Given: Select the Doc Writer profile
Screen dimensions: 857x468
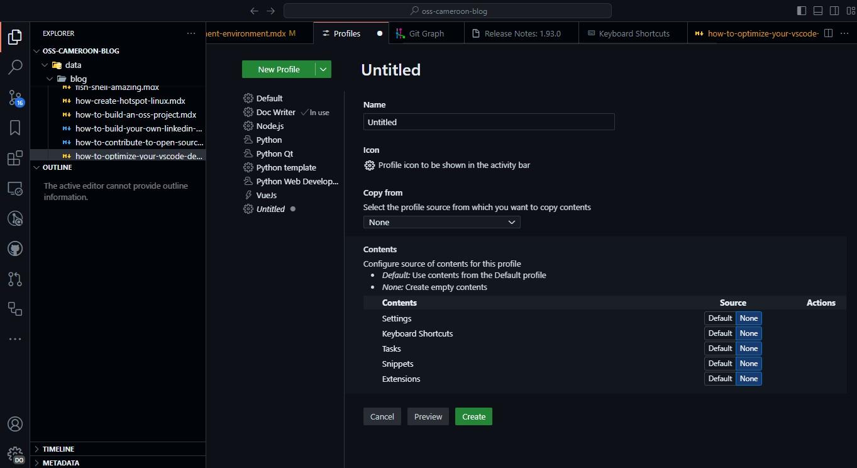Looking at the screenshot, I should coord(275,112).
